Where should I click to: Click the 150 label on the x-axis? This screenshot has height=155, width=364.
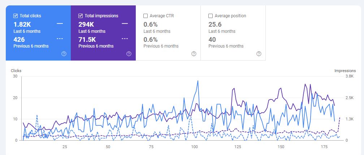[281, 147]
